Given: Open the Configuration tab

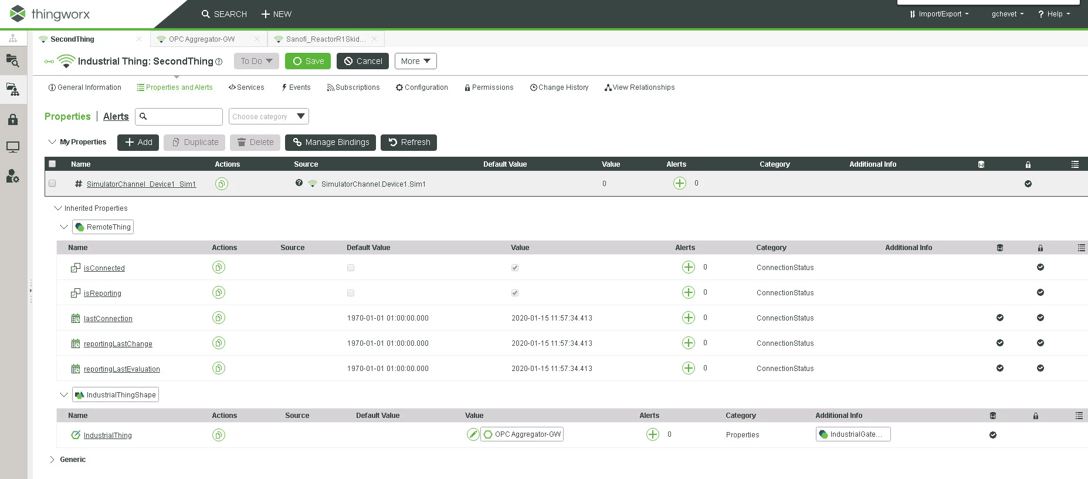Looking at the screenshot, I should tap(422, 87).
